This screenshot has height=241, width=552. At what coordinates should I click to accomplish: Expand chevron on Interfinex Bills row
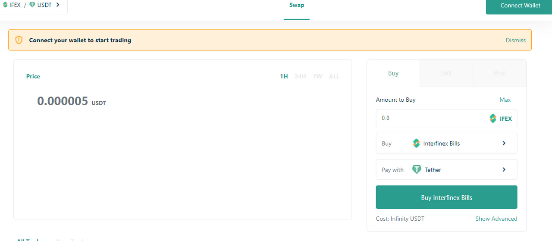504,143
